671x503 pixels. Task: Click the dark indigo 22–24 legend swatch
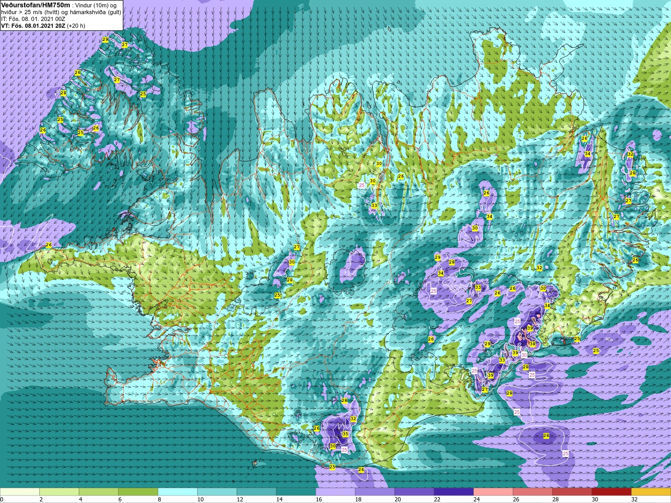coord(454,492)
